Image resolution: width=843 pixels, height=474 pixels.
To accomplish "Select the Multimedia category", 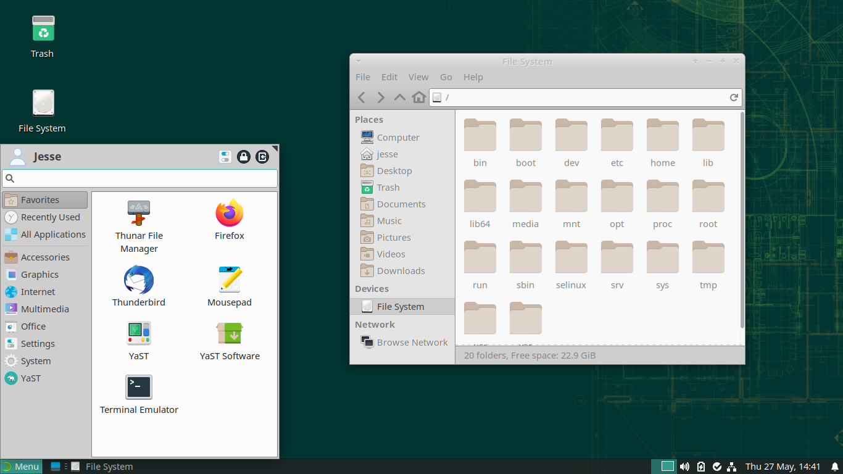I will point(45,309).
